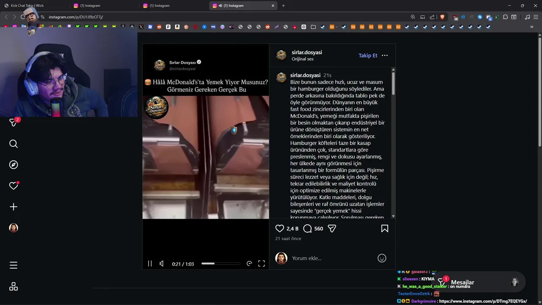Screen dimensions: 542x305
Task: Mute the tab via speaker icon
Action: [x=220, y=6]
